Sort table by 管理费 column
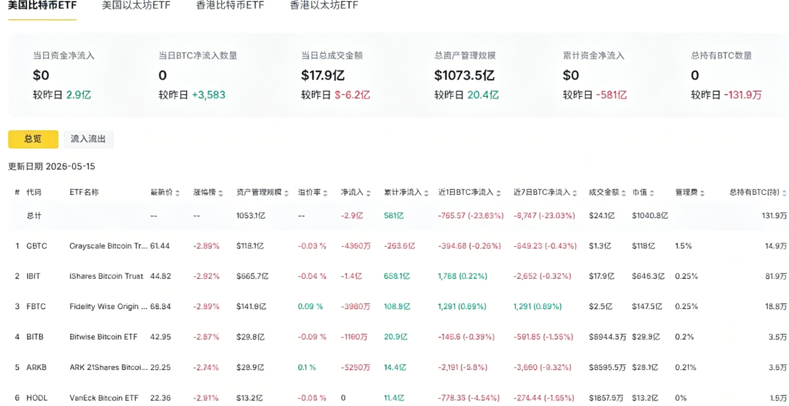 (x=690, y=192)
